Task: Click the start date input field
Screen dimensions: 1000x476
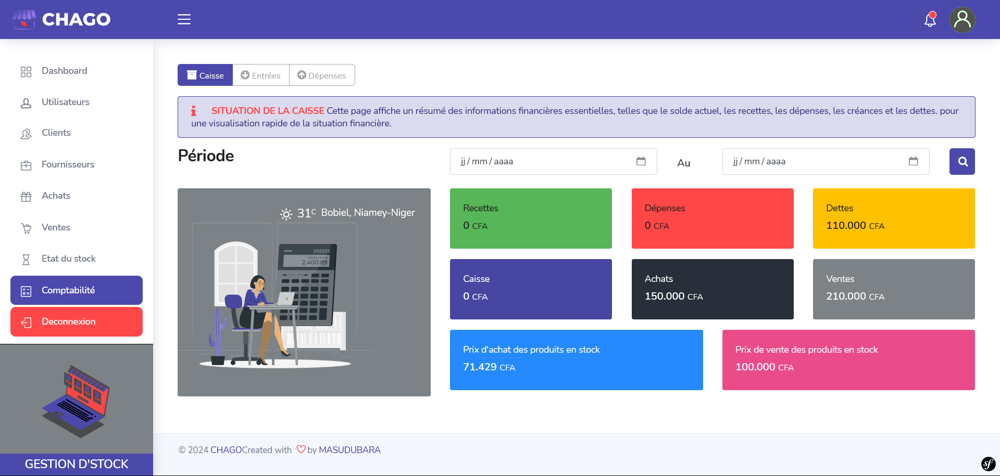Action: point(542,161)
